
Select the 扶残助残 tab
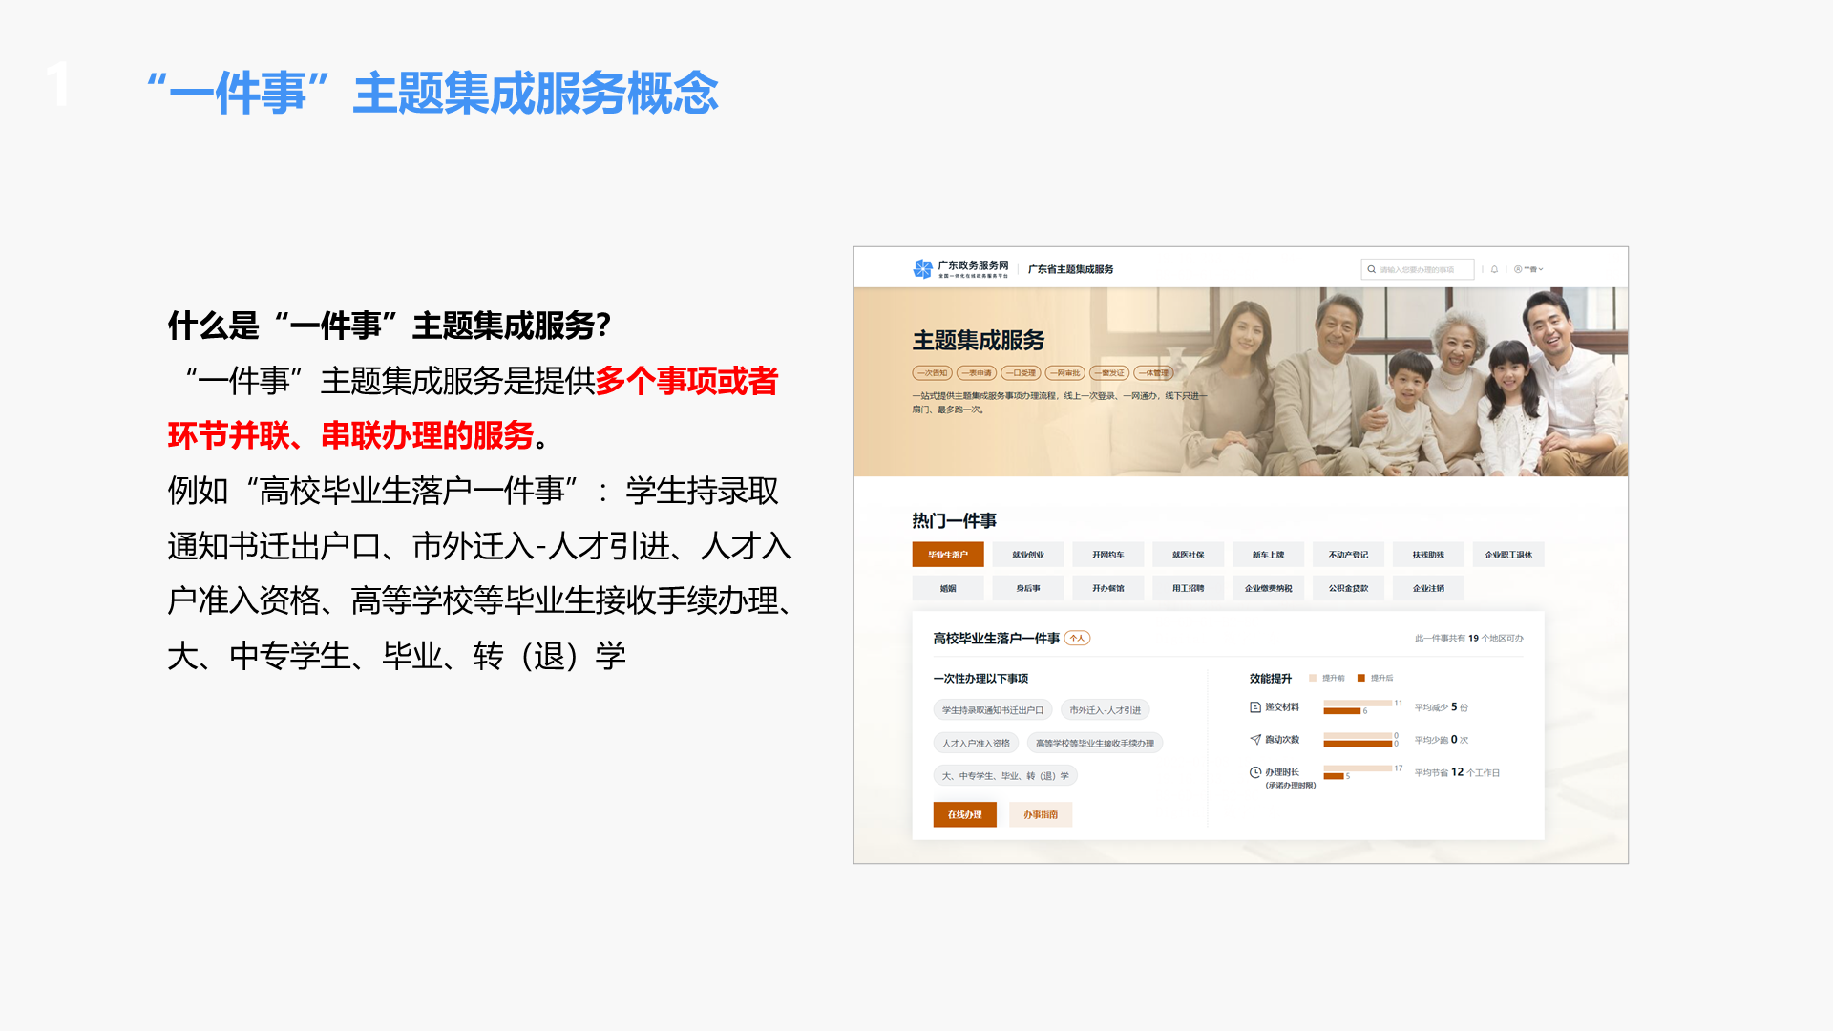tap(1428, 555)
